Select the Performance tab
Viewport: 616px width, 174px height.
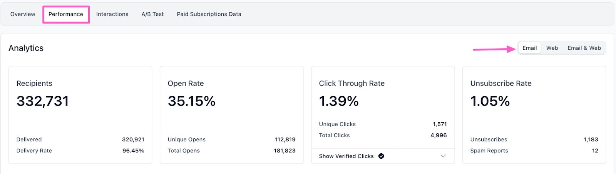pyautogui.click(x=66, y=14)
